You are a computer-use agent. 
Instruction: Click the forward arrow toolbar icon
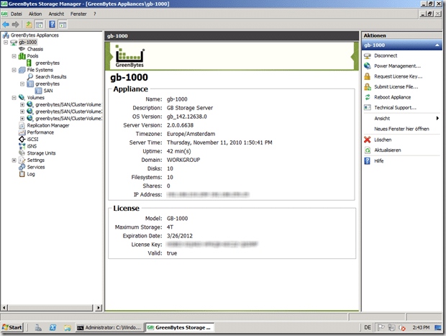click(x=15, y=24)
